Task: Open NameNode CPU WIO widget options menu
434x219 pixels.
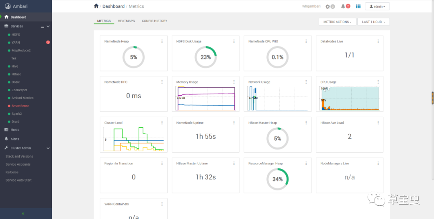Action: click(306, 41)
